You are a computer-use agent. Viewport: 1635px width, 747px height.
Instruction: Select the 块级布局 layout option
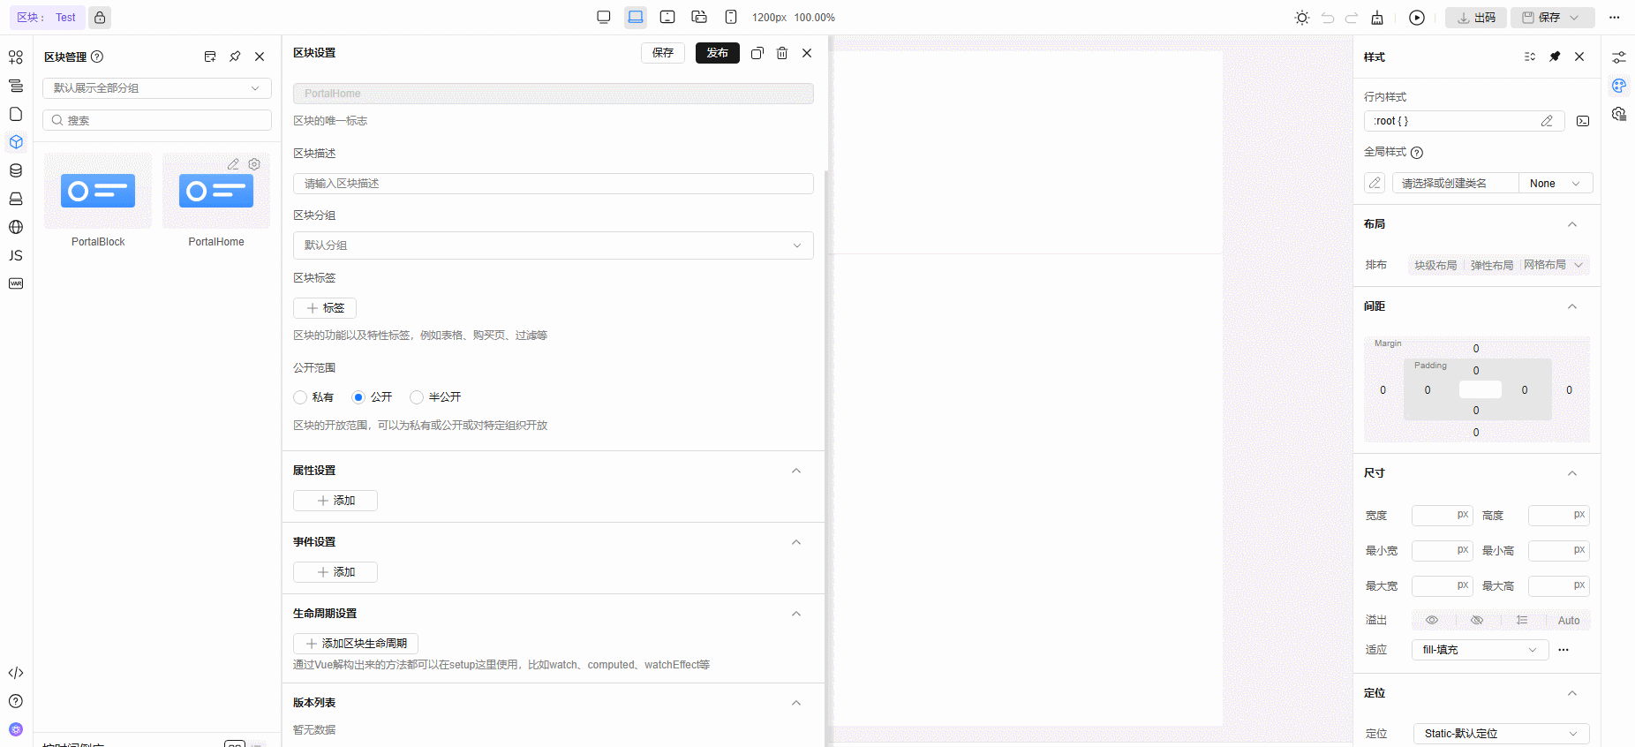[x=1435, y=265]
